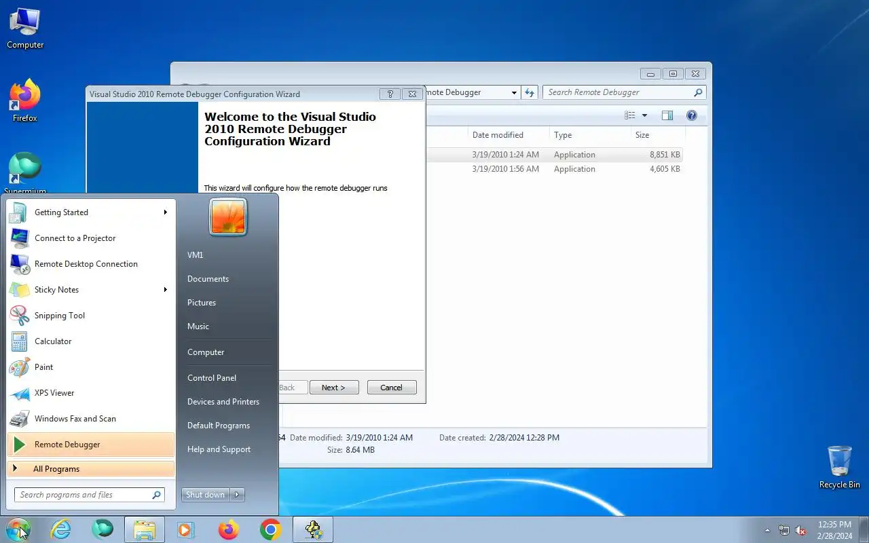Screen dimensions: 869x543
Task: Click the network icon in system tray
Action: [x=784, y=530]
